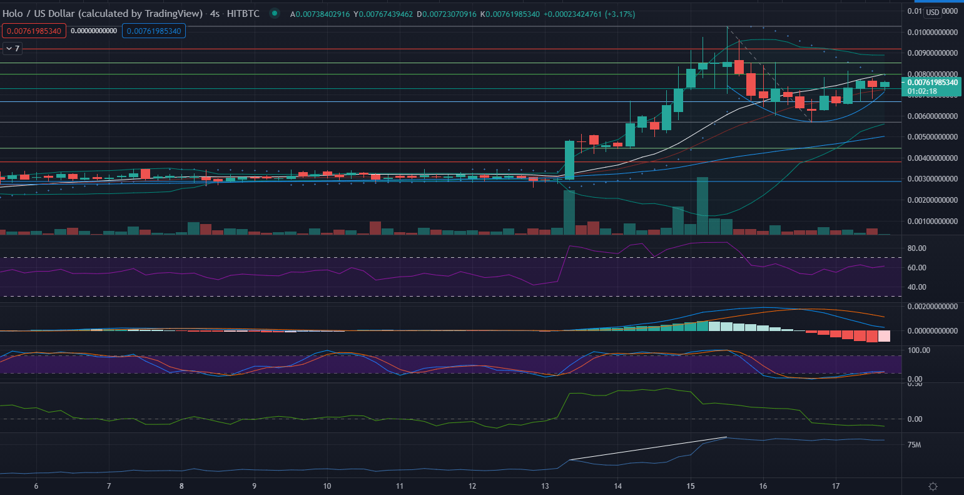Click the blue buy price box
The width and height of the screenshot is (964, 495).
point(154,31)
